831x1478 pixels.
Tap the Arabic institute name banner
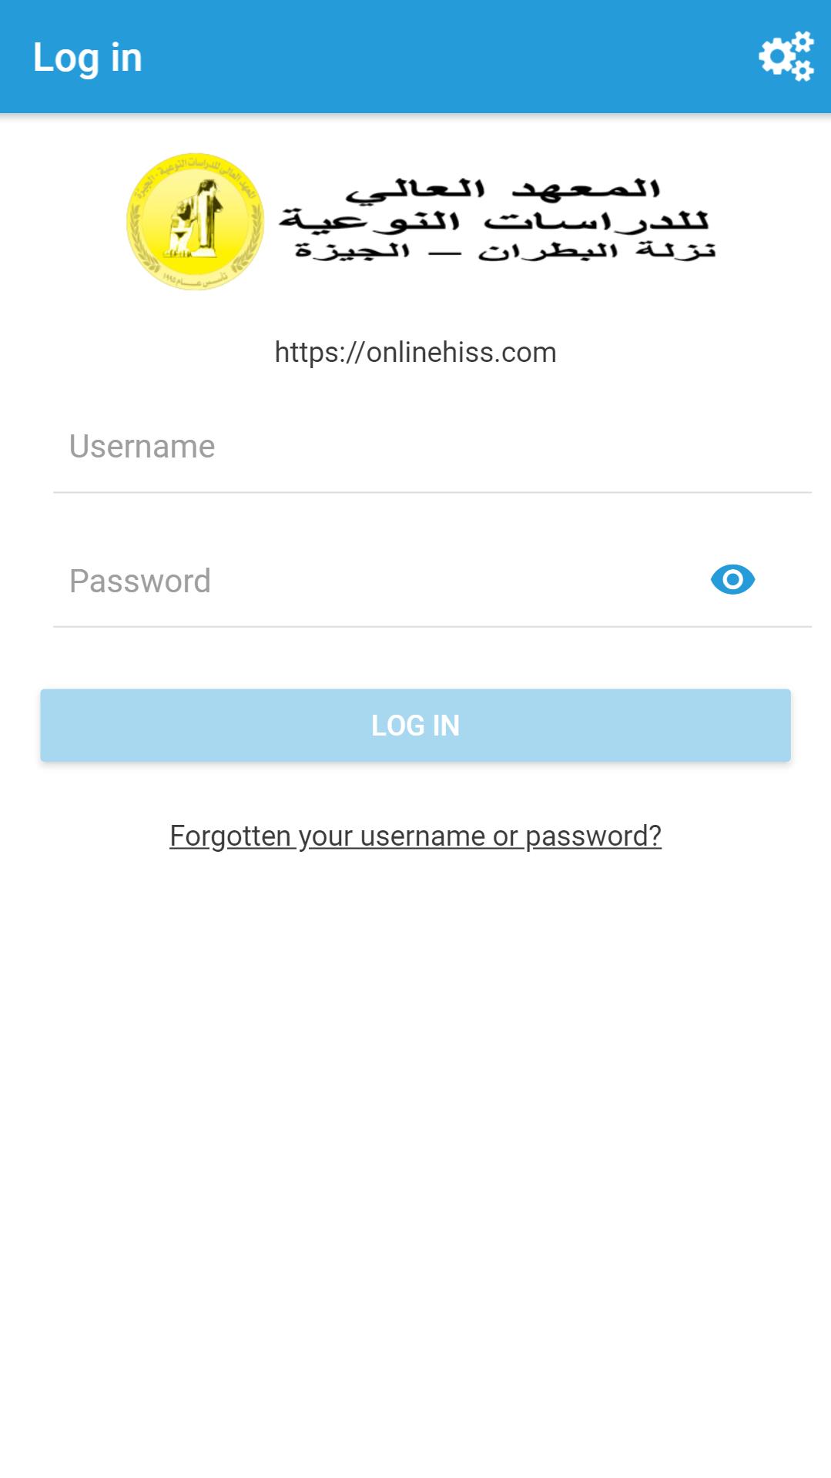tap(498, 220)
